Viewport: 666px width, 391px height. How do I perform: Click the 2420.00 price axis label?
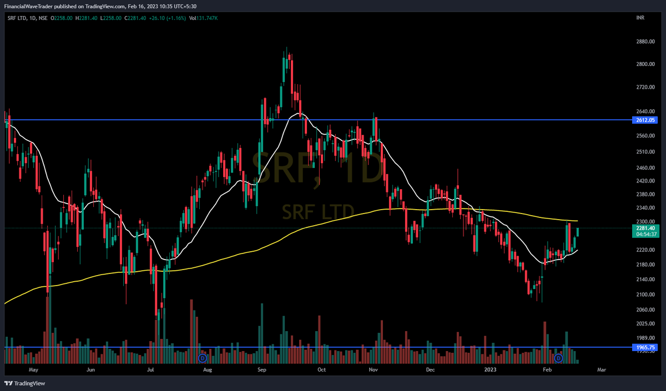(646, 180)
